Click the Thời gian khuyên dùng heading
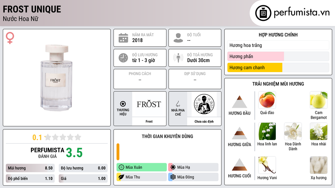 167,136
